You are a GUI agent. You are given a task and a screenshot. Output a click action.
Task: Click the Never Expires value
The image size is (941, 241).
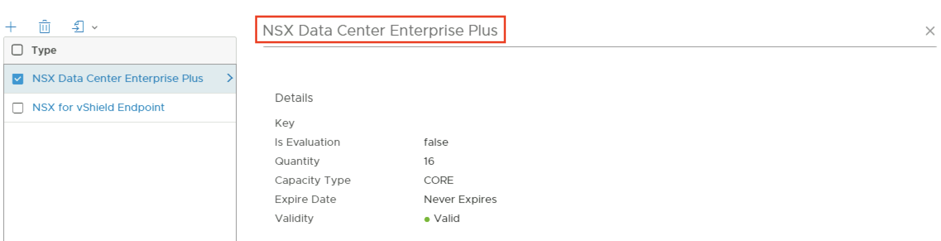(460, 200)
